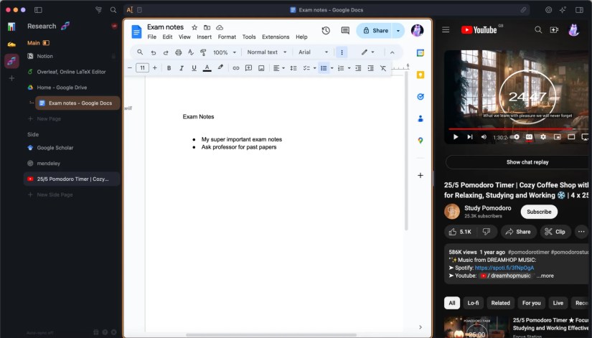Toggle italic formatting

pyautogui.click(x=182, y=68)
